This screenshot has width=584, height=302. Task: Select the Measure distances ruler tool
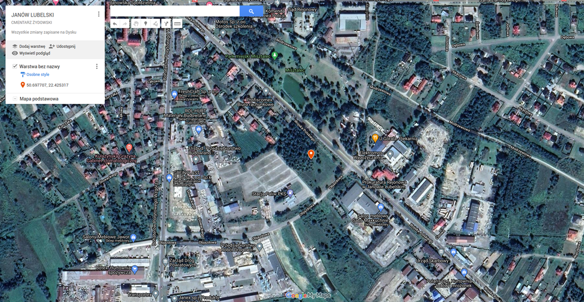click(177, 23)
